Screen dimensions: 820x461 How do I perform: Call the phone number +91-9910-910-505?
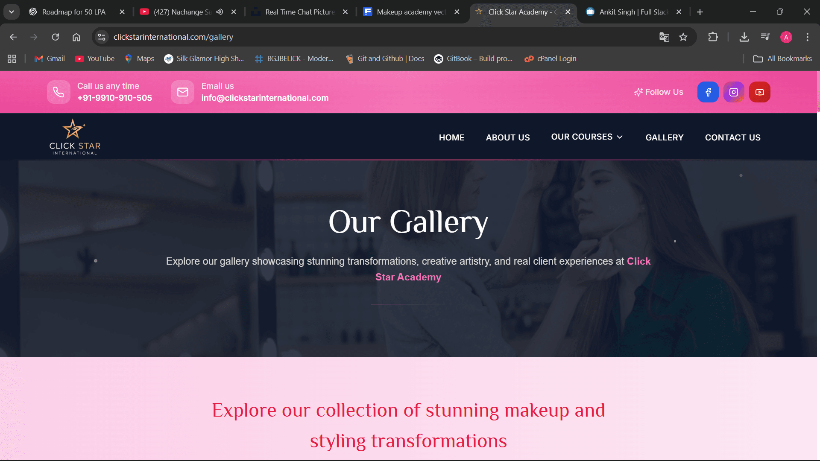[114, 98]
